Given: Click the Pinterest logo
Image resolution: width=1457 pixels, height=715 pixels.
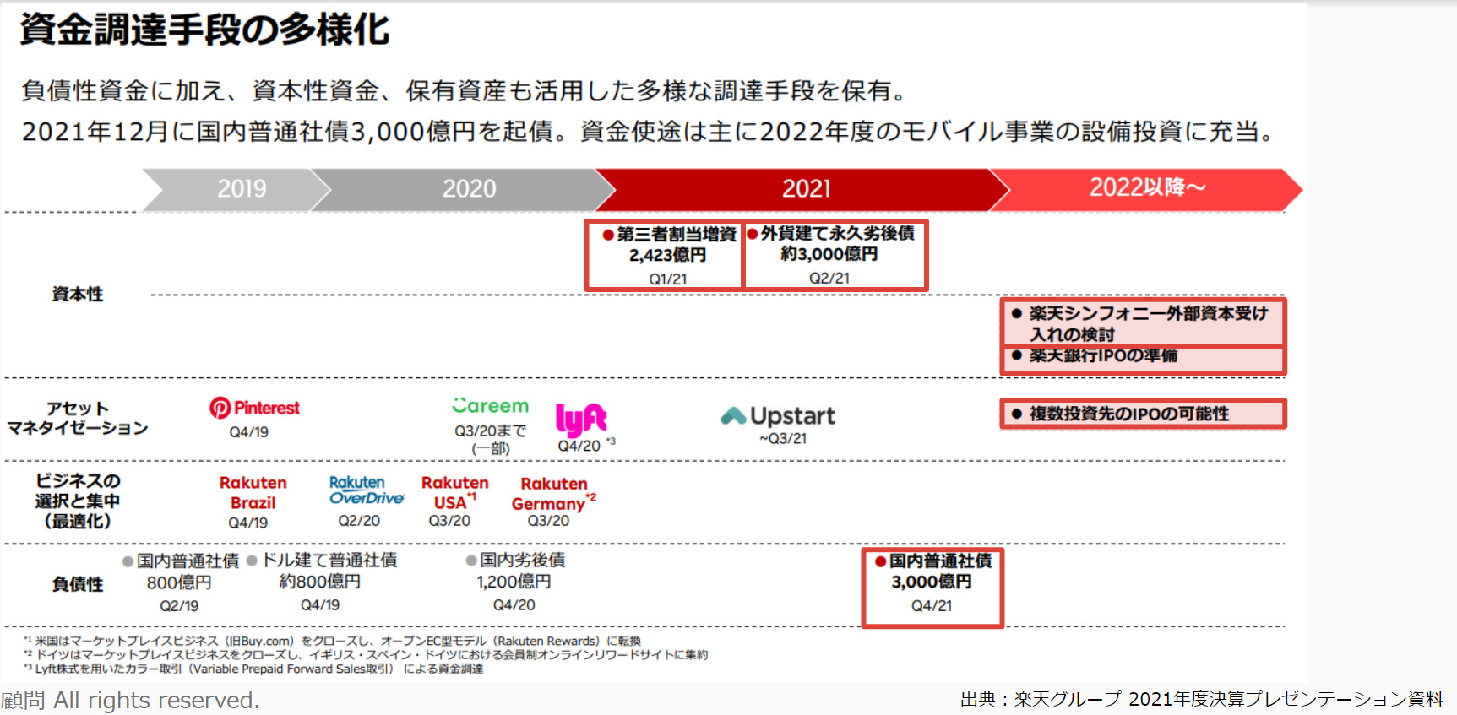Looking at the screenshot, I should click(x=254, y=408).
